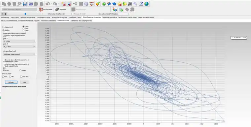Viewport: 251px width, 127px height.
Task: Expand the Total Base Shear/Moment dropdown
Action: tap(19, 54)
